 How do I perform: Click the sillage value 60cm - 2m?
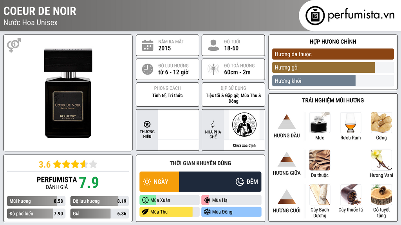tap(237, 72)
